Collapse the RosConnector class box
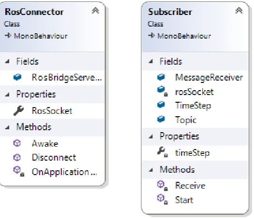 pyautogui.click(x=95, y=11)
